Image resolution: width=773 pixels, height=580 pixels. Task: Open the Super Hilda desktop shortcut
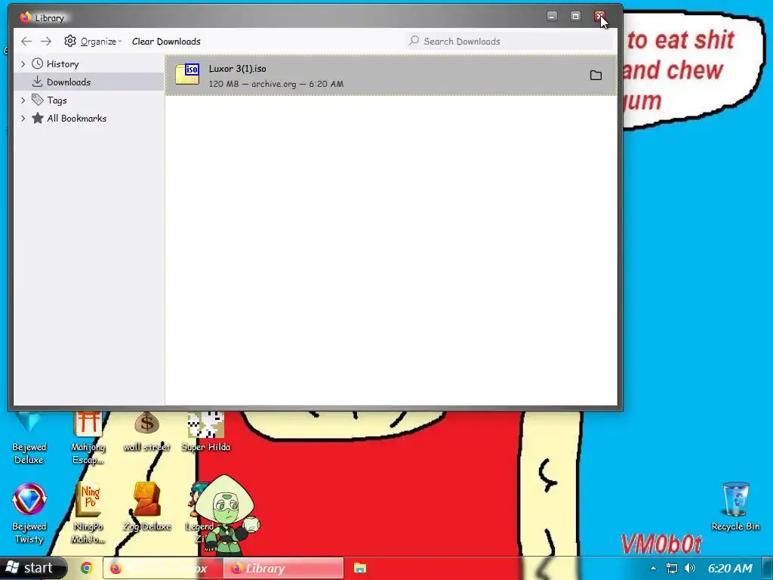pyautogui.click(x=206, y=432)
